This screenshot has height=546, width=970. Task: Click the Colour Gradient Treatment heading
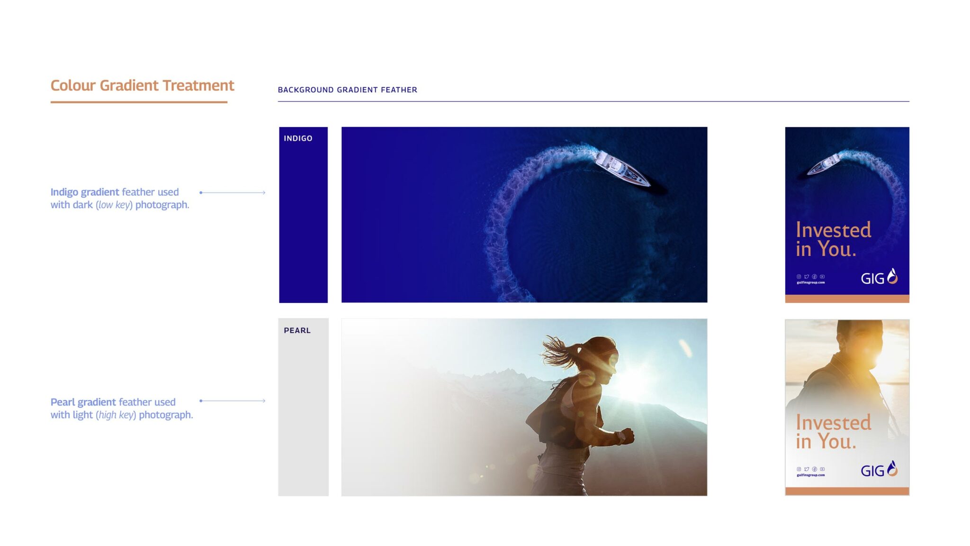tap(142, 85)
